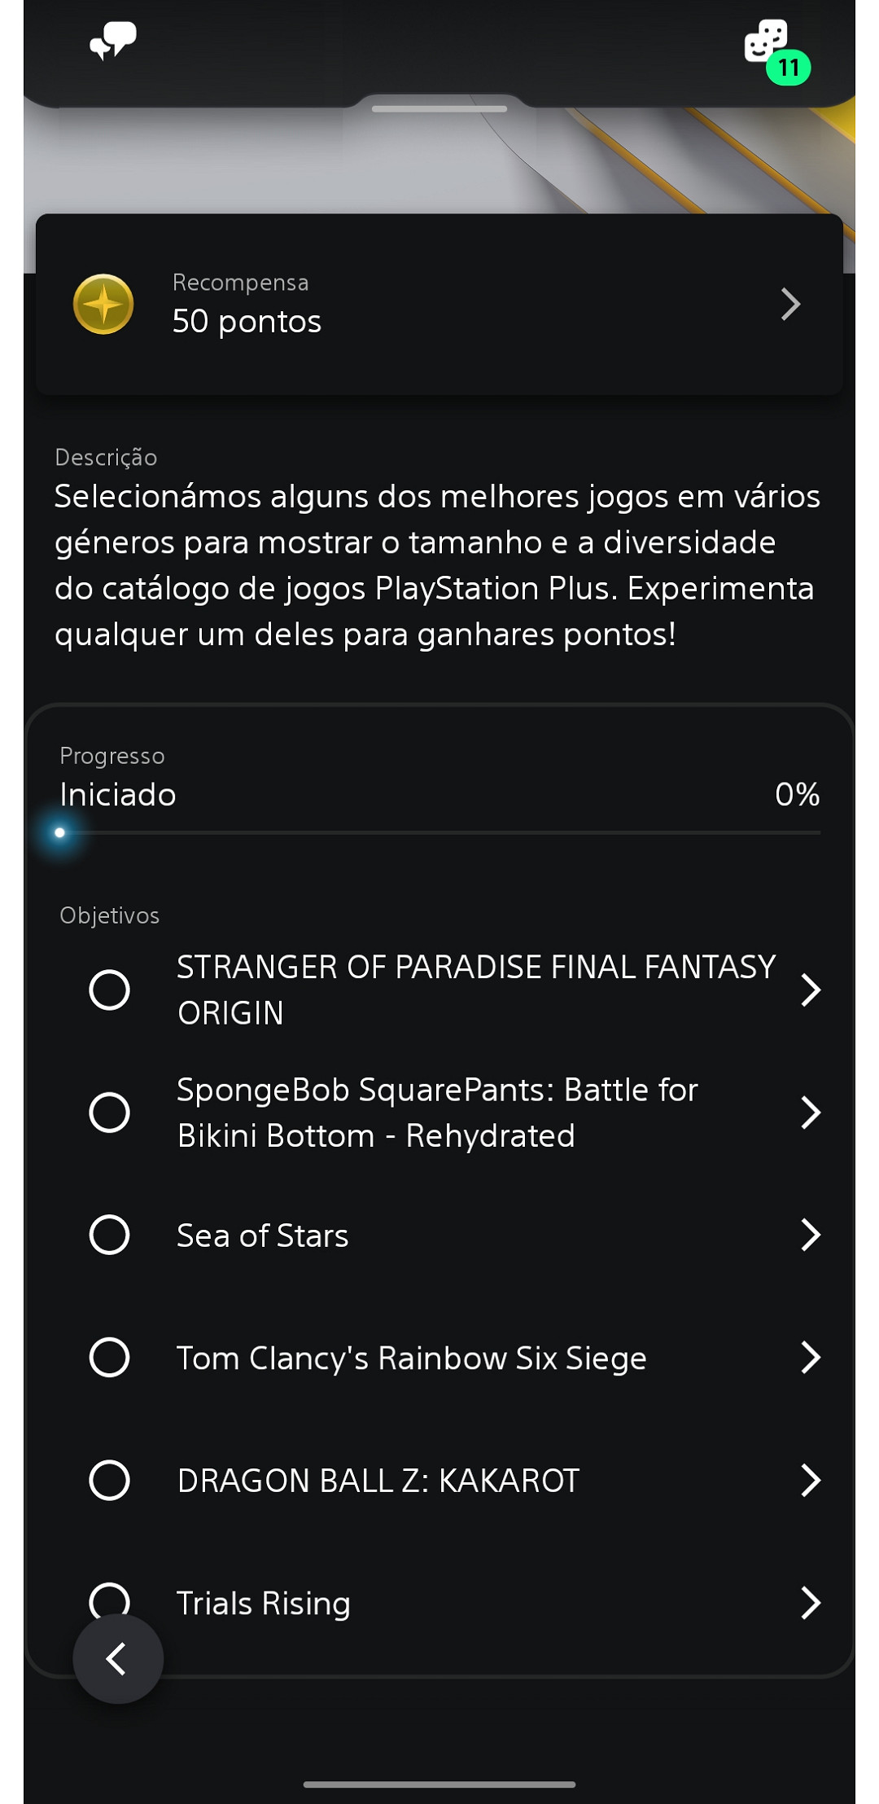Tap the DRAGON BALL Z: KAKAROT chevron

[810, 1480]
